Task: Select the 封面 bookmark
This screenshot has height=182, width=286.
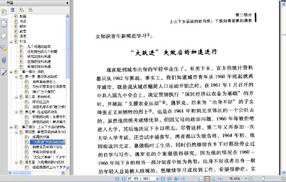Action: [x=23, y=16]
